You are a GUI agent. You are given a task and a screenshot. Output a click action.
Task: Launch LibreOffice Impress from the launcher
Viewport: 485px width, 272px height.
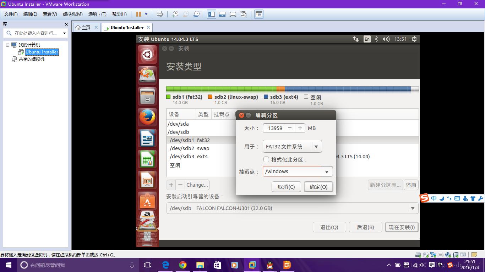click(147, 180)
